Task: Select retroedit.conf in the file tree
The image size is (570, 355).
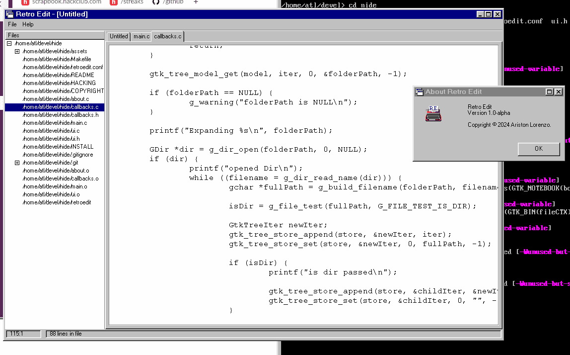Action: pos(63,67)
